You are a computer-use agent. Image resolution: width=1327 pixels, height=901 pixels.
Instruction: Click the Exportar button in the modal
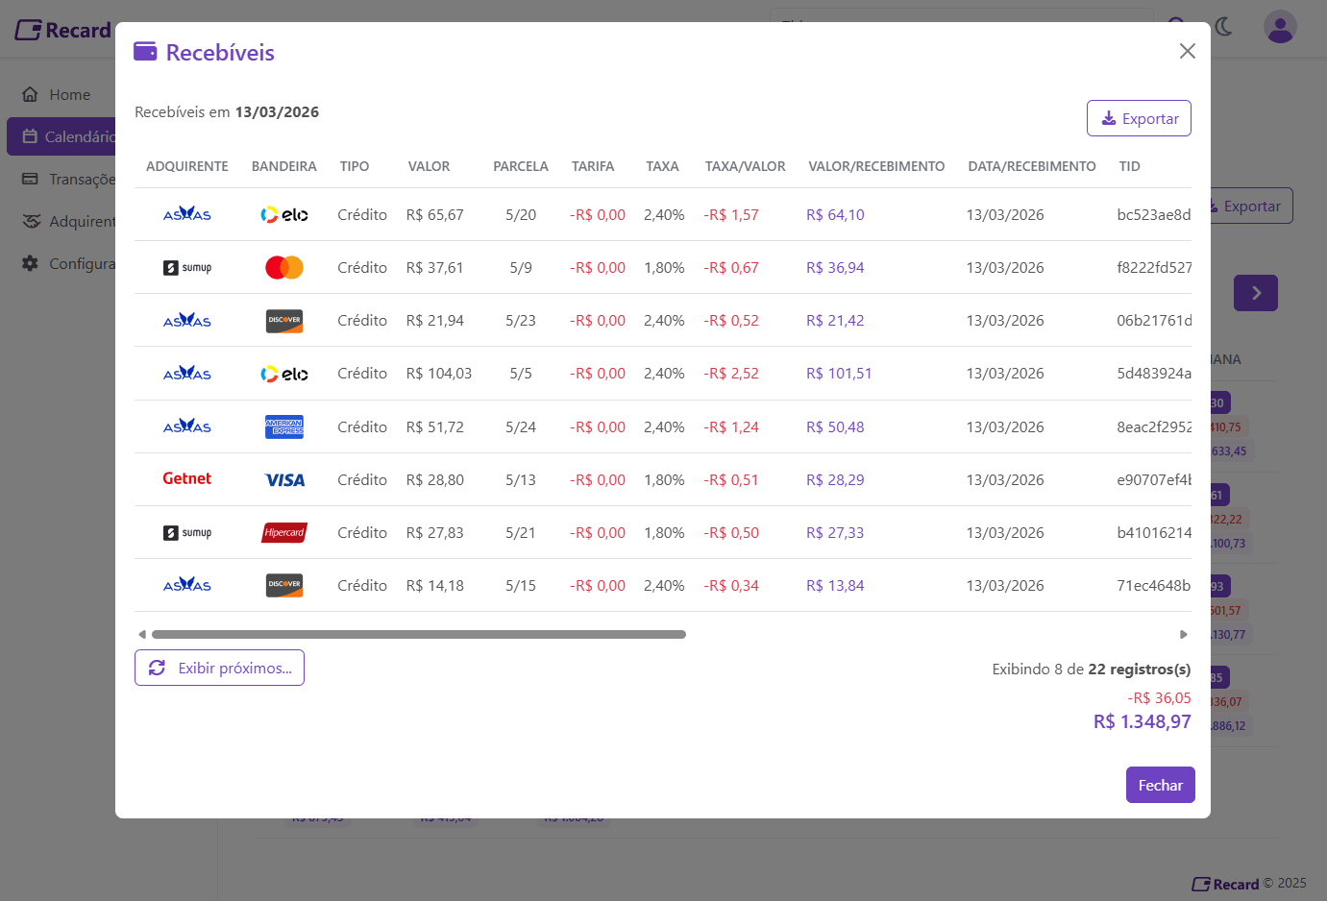click(x=1139, y=118)
